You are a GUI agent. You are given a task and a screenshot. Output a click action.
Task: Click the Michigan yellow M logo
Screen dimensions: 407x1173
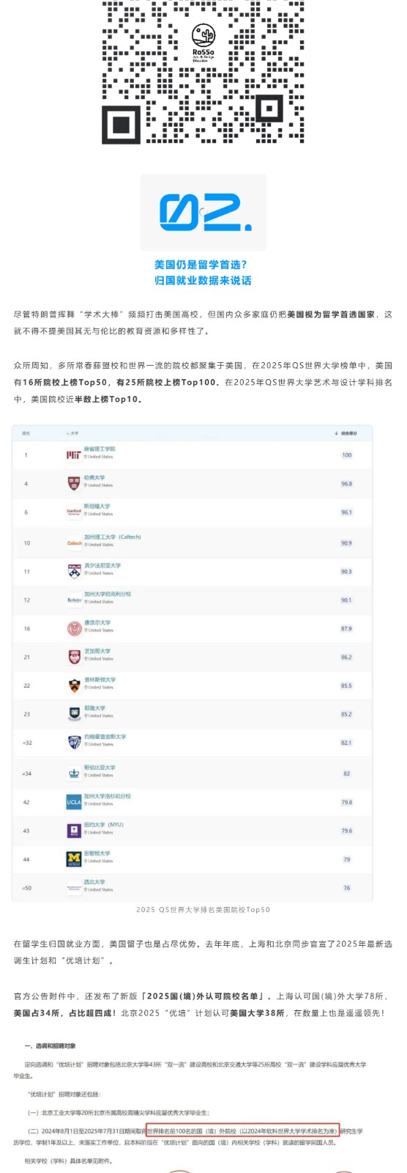(74, 859)
